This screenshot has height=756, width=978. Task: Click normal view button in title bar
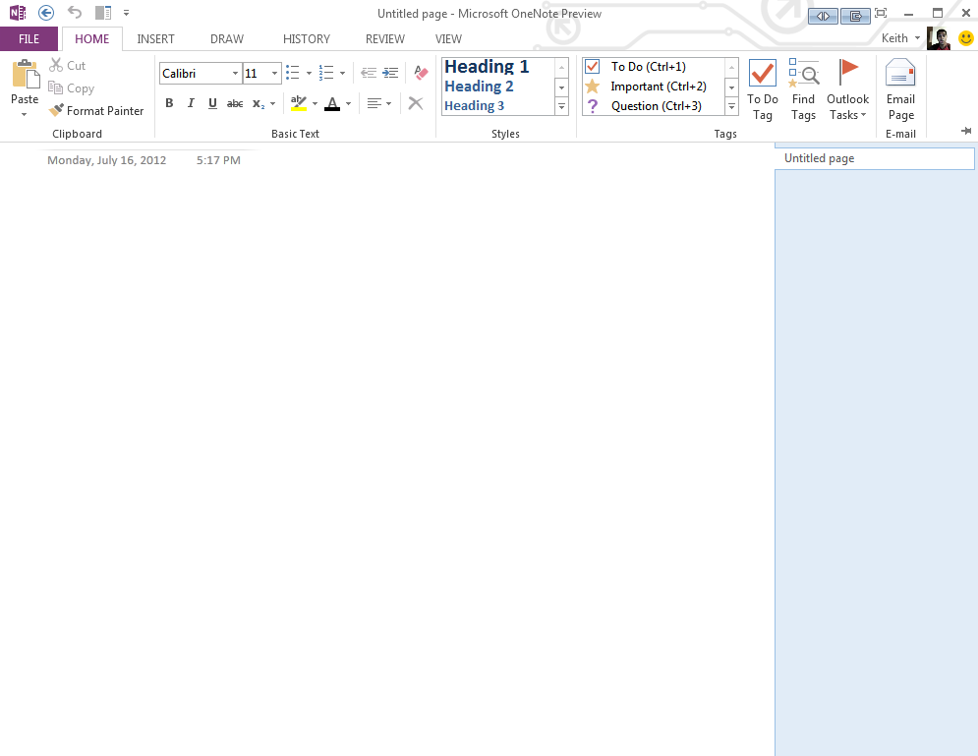[x=823, y=16]
